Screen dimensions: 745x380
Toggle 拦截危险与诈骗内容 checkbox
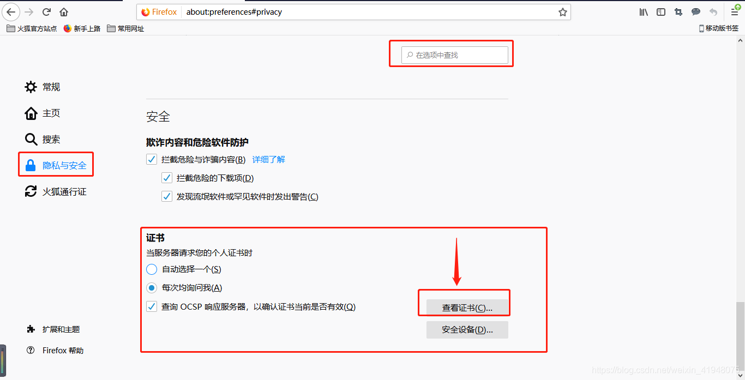pos(152,160)
